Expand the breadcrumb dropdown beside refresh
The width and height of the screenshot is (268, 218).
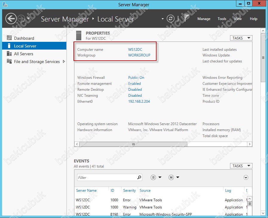[163, 19]
